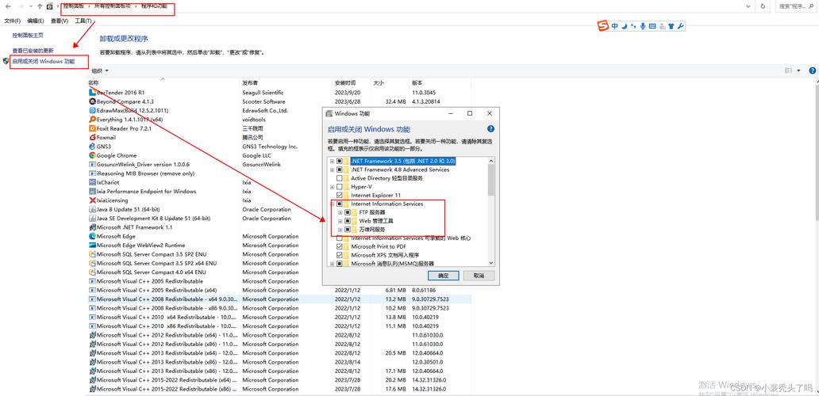Click the Beyond Compare program icon
The image size is (819, 396).
point(92,101)
